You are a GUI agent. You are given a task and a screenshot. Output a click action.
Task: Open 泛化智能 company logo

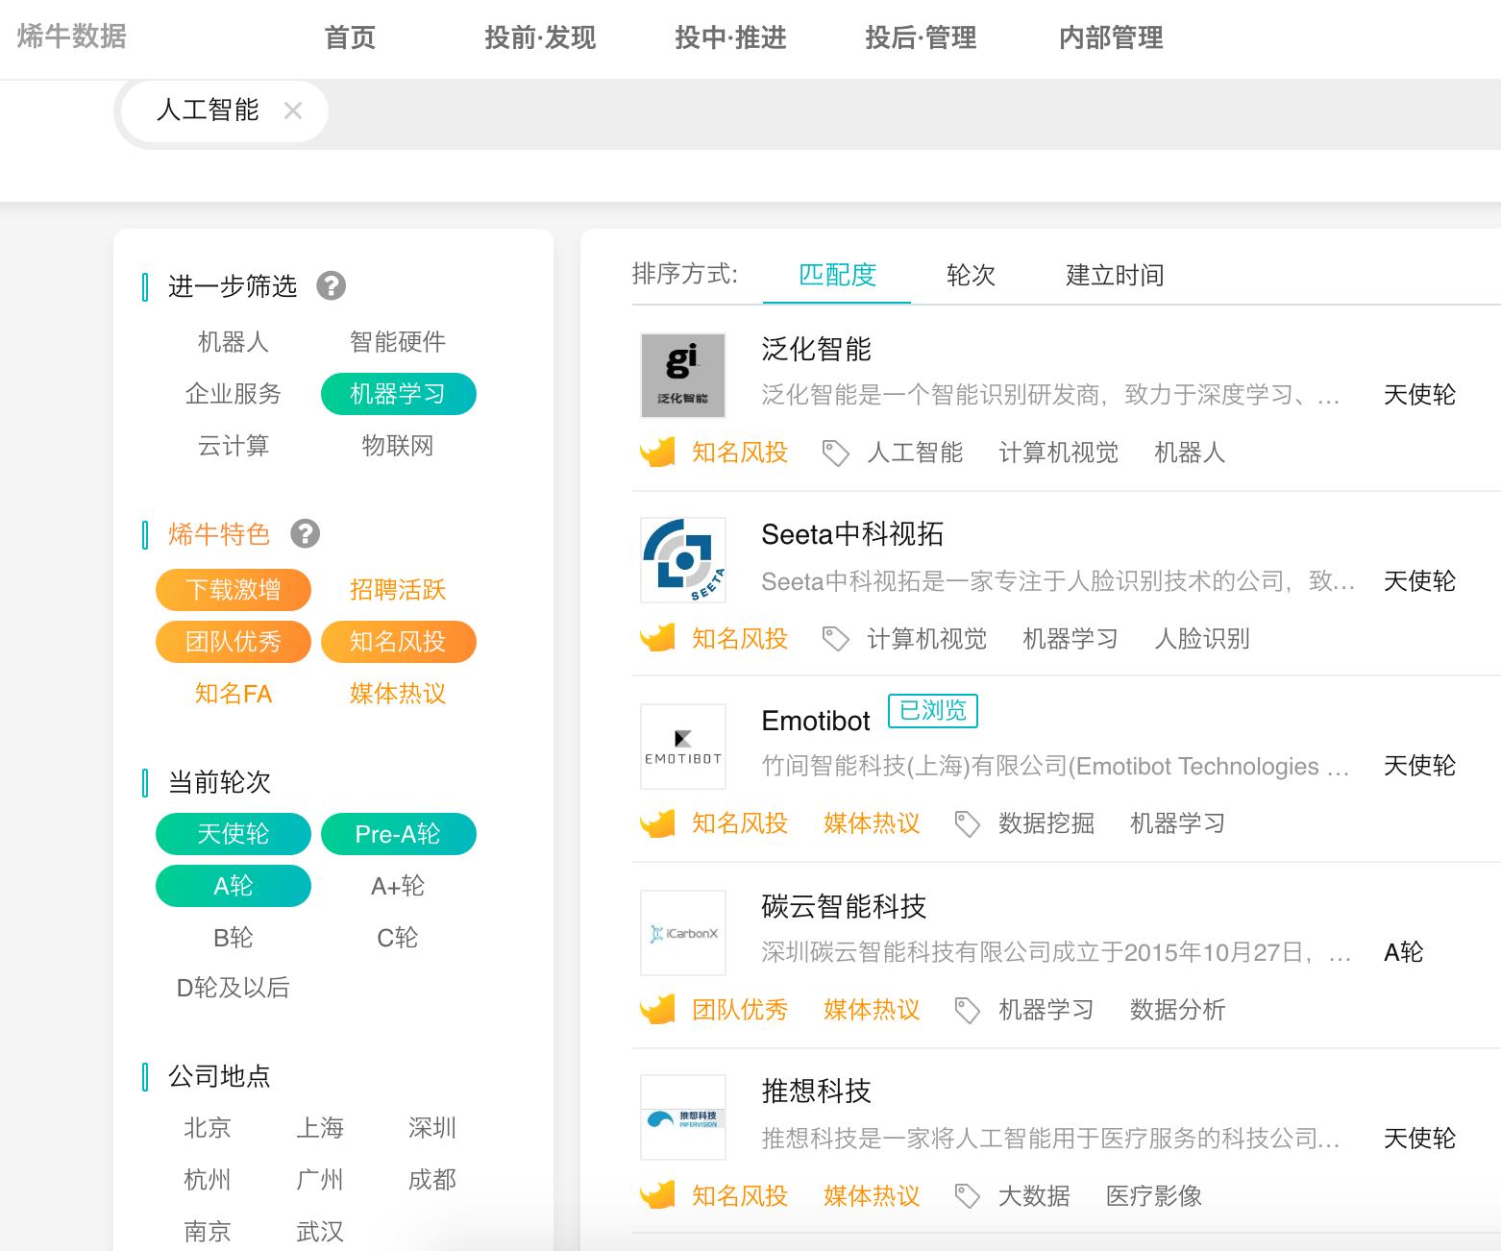[x=683, y=376]
